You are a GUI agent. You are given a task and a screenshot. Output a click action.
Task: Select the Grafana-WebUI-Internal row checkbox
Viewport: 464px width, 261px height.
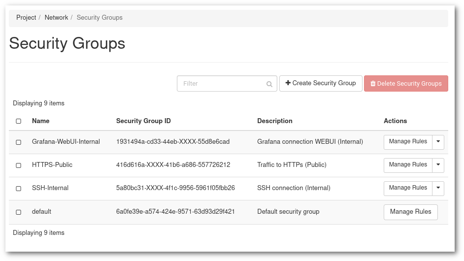(x=19, y=142)
